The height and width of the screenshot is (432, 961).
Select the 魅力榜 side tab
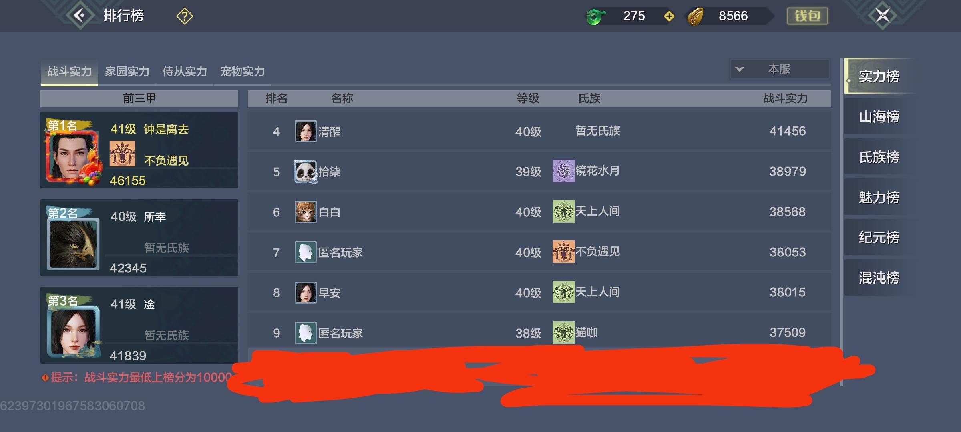[x=879, y=197]
